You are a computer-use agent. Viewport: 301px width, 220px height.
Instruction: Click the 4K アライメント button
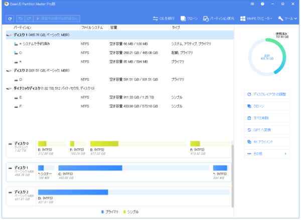click(266, 141)
